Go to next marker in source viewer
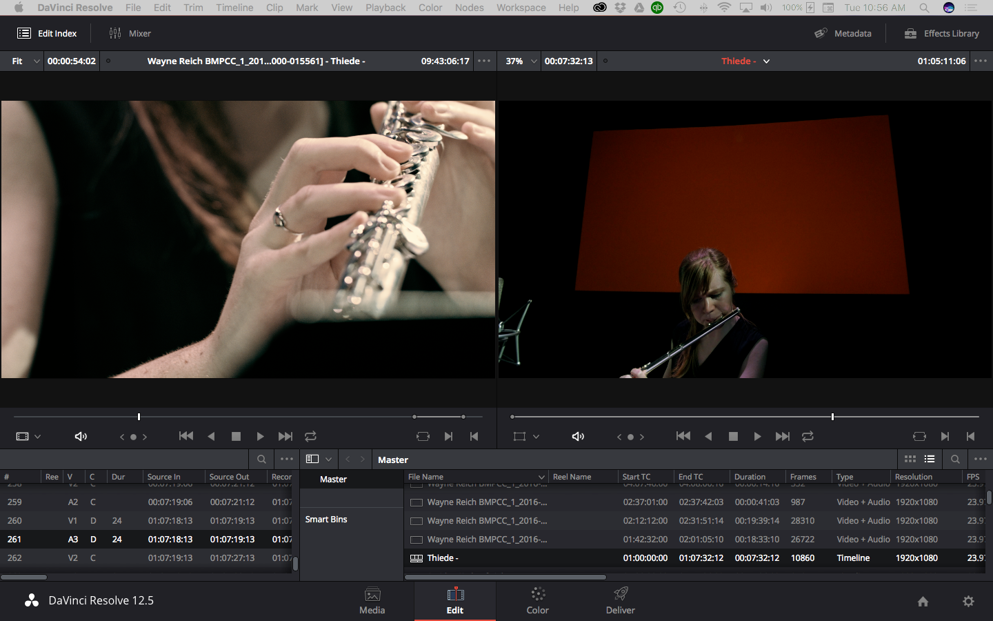This screenshot has height=621, width=993. (x=145, y=437)
